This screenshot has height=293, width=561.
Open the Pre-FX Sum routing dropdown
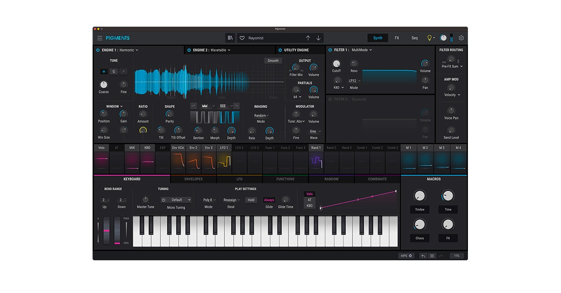452,66
